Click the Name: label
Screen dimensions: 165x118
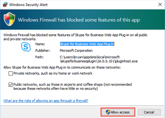click(x=40, y=44)
